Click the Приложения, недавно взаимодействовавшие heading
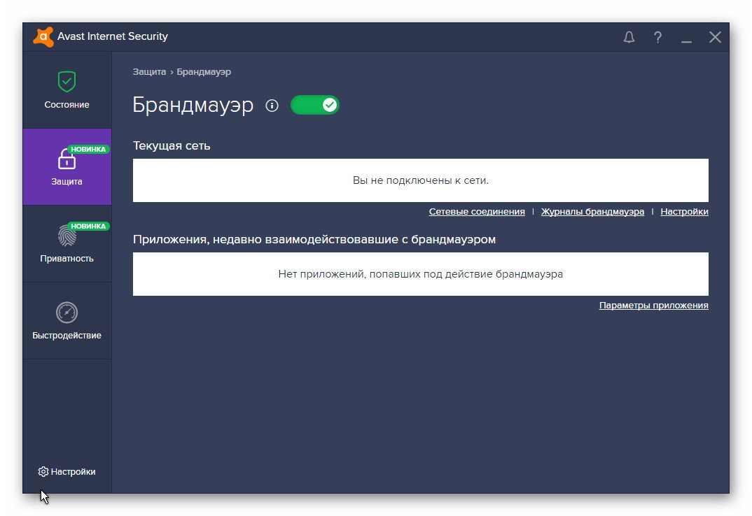Screen dimensions: 752x516 pos(314,240)
